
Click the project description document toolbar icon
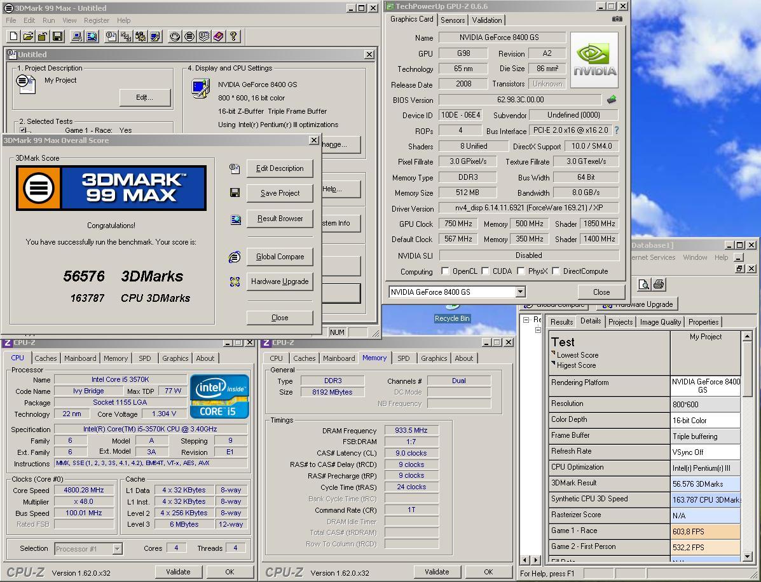point(111,36)
